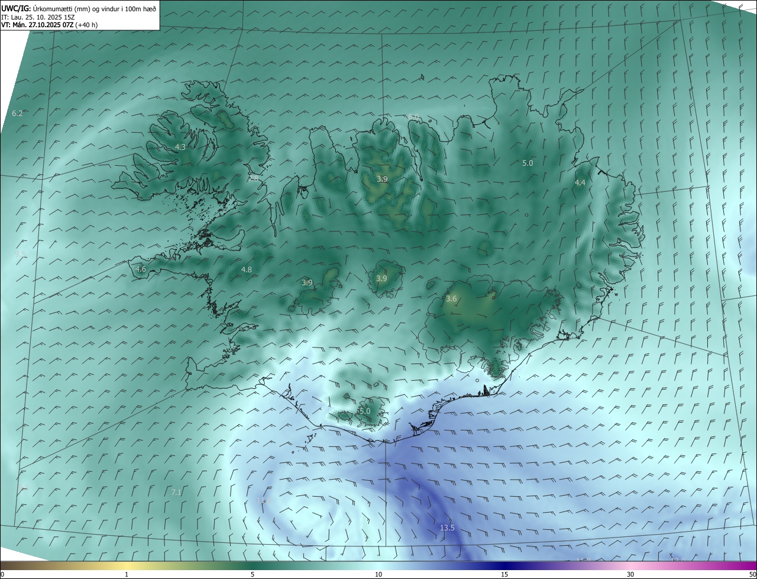Click the yellow segment of the color scale near 1
The image size is (757, 579).
pos(127,566)
